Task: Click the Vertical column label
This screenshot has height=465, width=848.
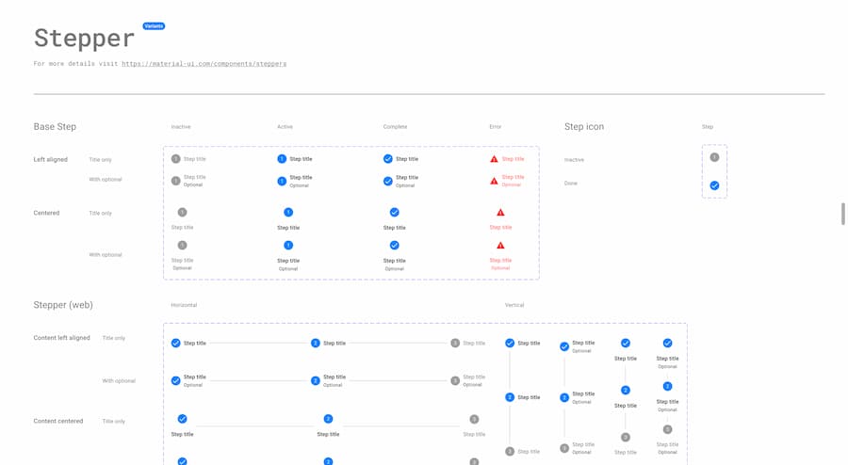Action: coord(514,305)
